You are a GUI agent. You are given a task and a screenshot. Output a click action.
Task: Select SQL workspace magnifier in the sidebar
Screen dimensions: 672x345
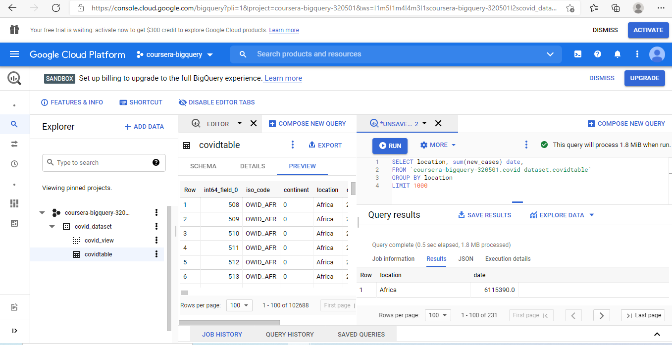14,124
